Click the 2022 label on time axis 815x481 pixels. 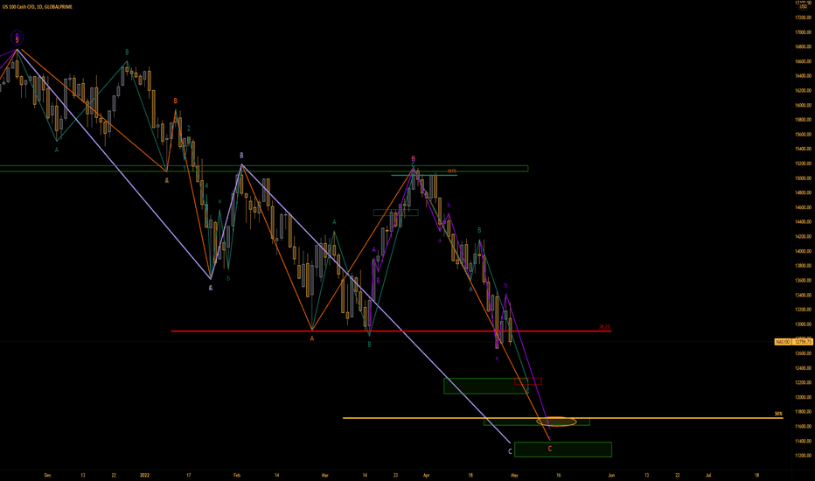[x=144, y=475]
